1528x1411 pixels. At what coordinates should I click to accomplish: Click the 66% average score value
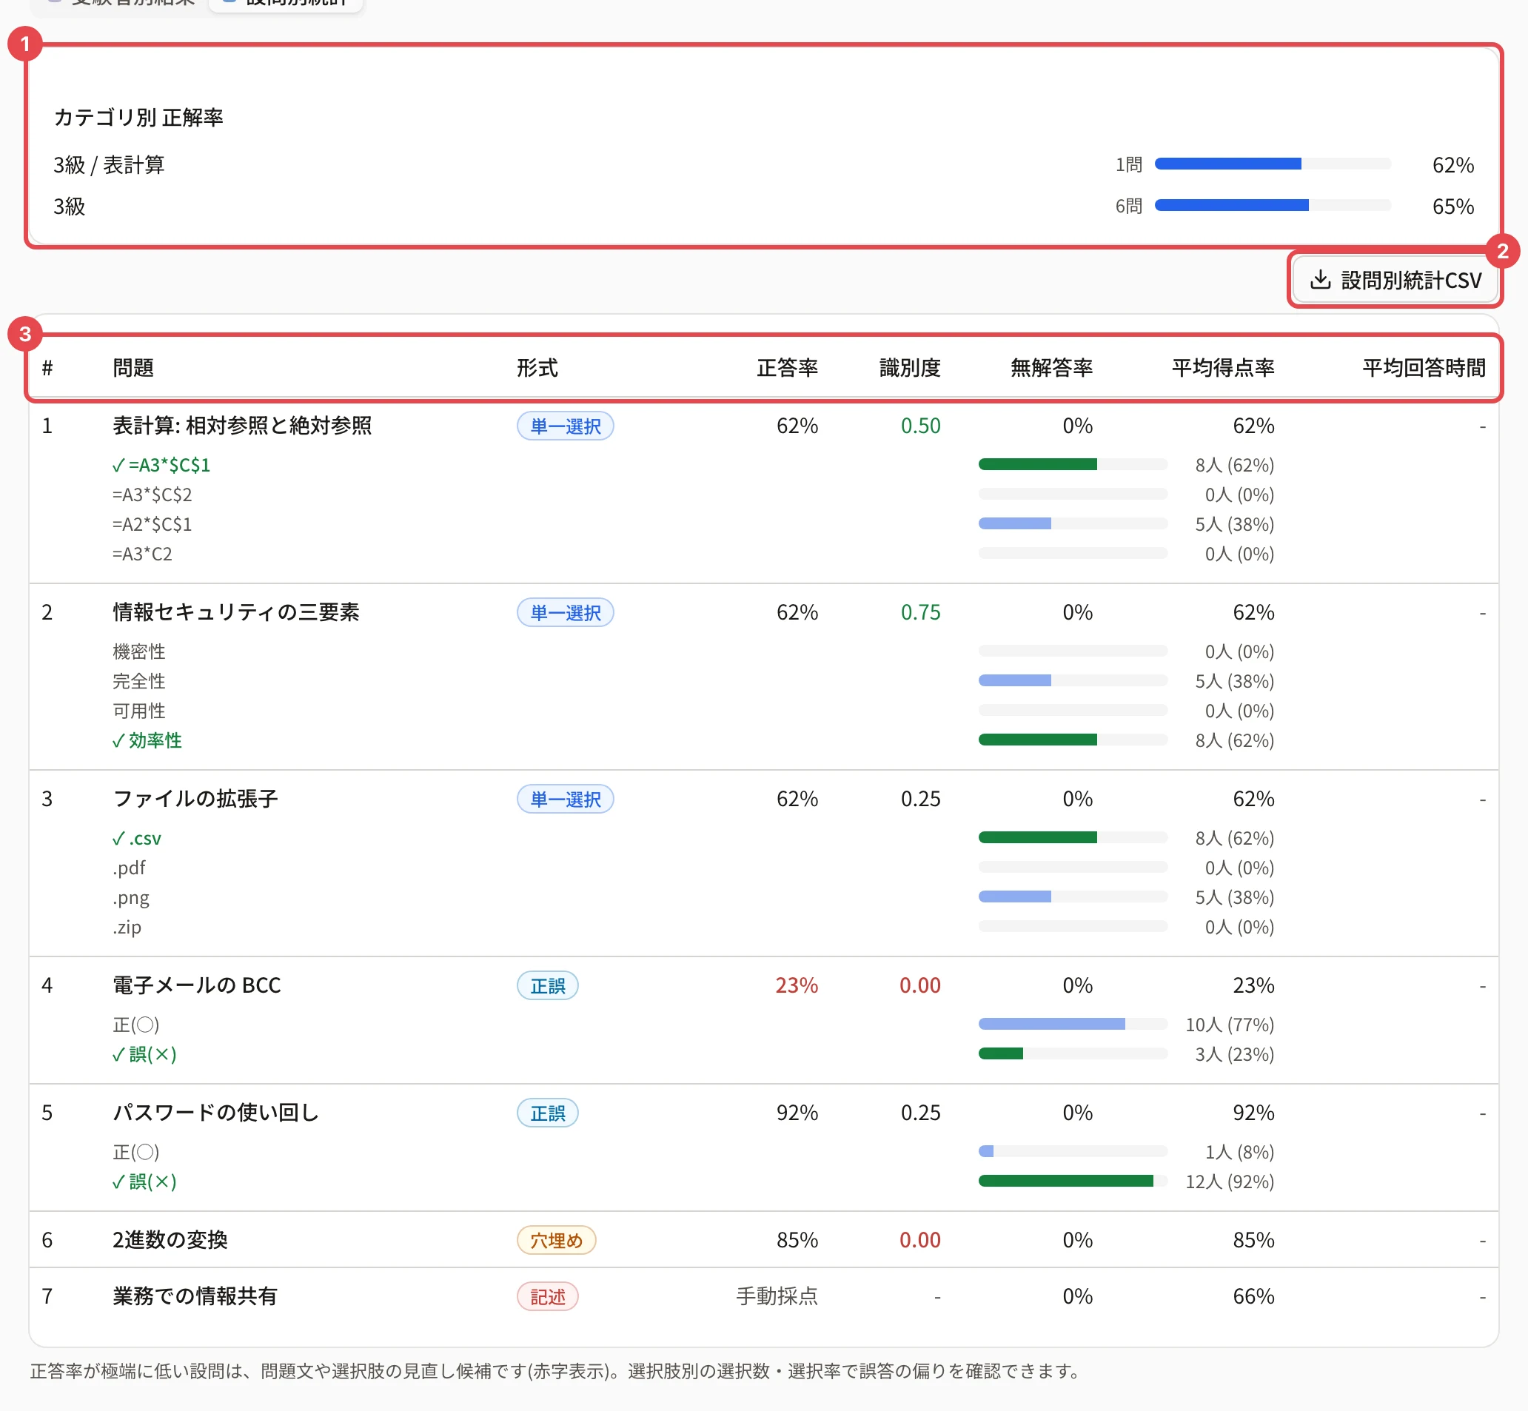pos(1253,1296)
